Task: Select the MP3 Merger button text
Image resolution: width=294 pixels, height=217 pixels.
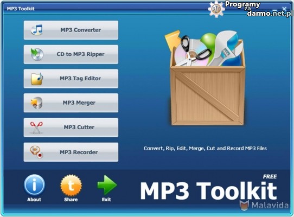Action: click(79, 103)
